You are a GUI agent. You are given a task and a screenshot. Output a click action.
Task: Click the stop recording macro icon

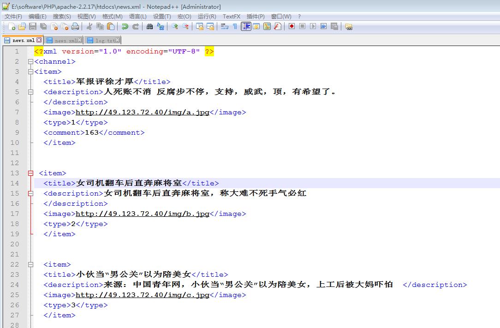click(302, 26)
